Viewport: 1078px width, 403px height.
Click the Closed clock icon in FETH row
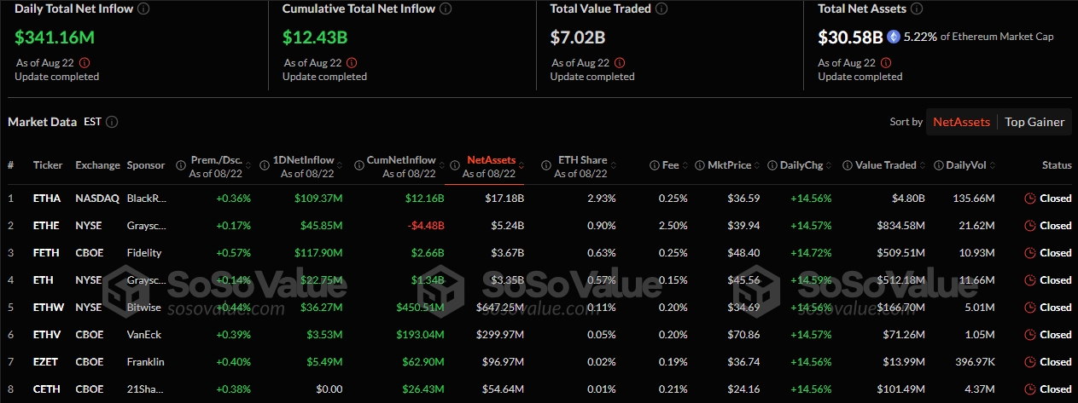[x=1030, y=253]
